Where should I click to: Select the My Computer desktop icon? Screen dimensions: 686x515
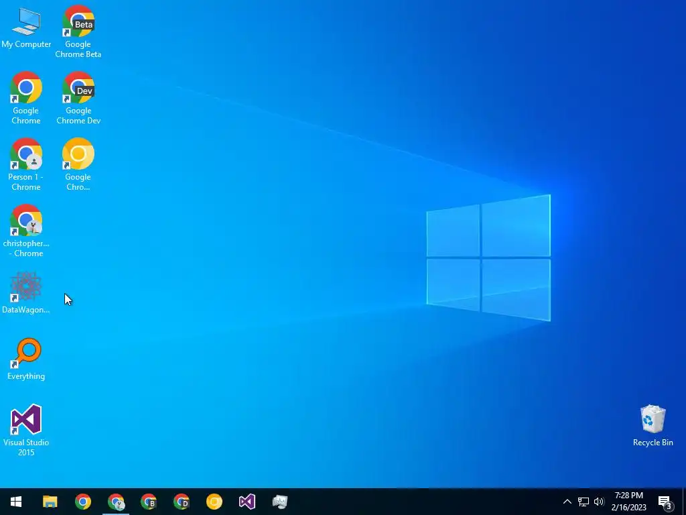pyautogui.click(x=26, y=27)
